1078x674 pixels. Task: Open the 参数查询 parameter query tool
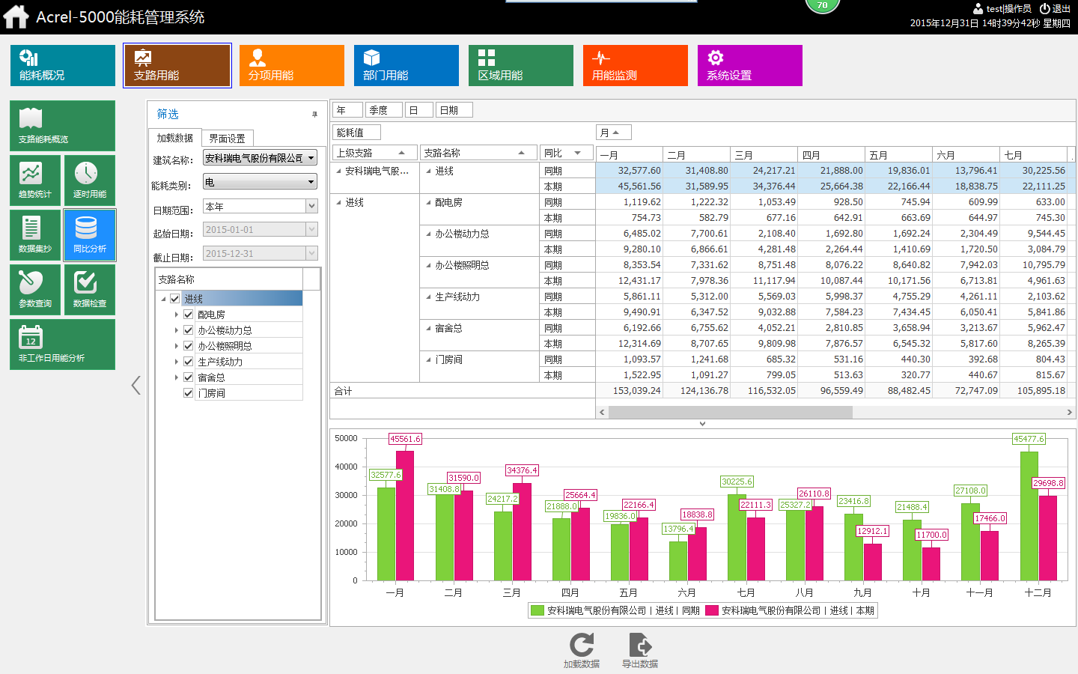[35, 290]
